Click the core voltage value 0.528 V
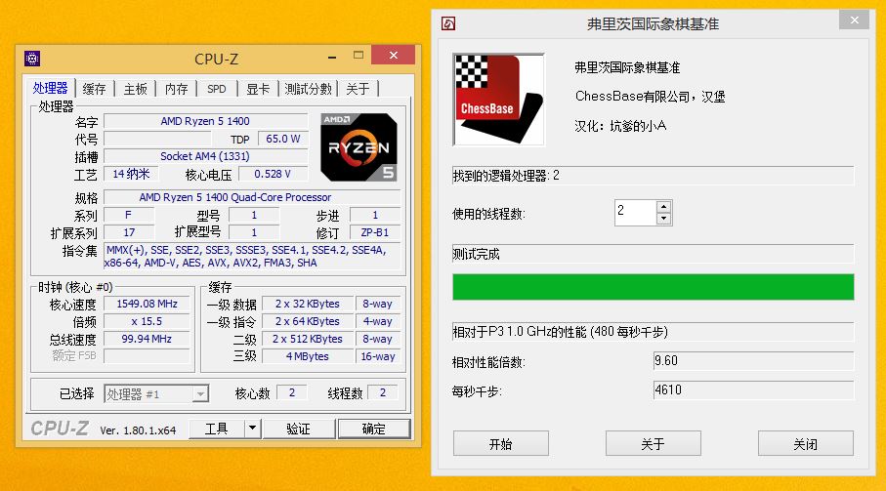 coord(273,174)
